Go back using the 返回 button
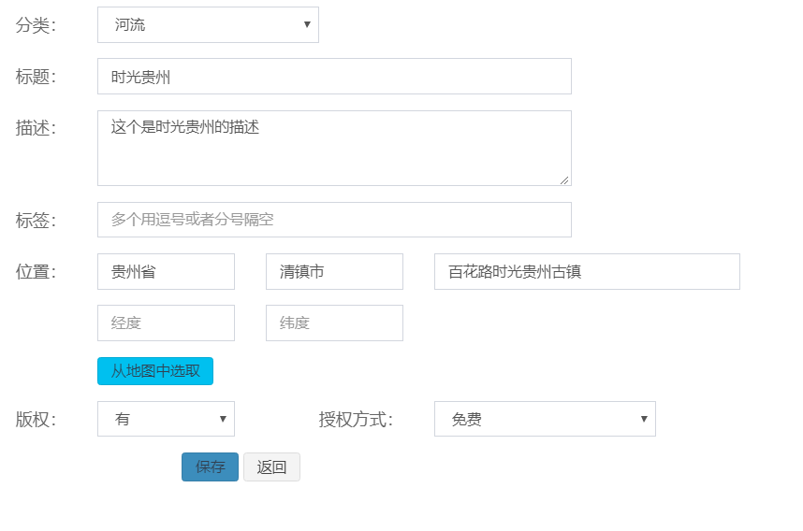This screenshot has width=803, height=531. pyautogui.click(x=271, y=467)
